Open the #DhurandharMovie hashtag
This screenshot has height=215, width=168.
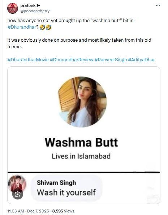28,60
